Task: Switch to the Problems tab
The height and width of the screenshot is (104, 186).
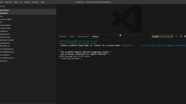Action: click(x=62, y=36)
